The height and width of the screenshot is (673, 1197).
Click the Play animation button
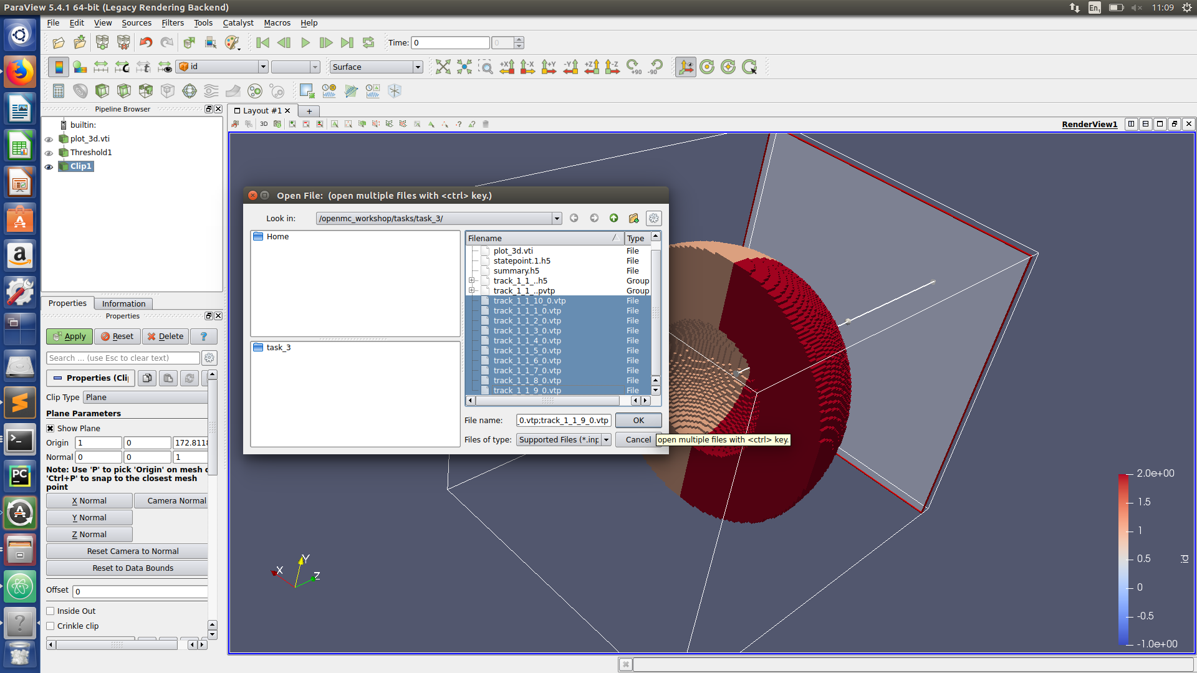(x=305, y=42)
